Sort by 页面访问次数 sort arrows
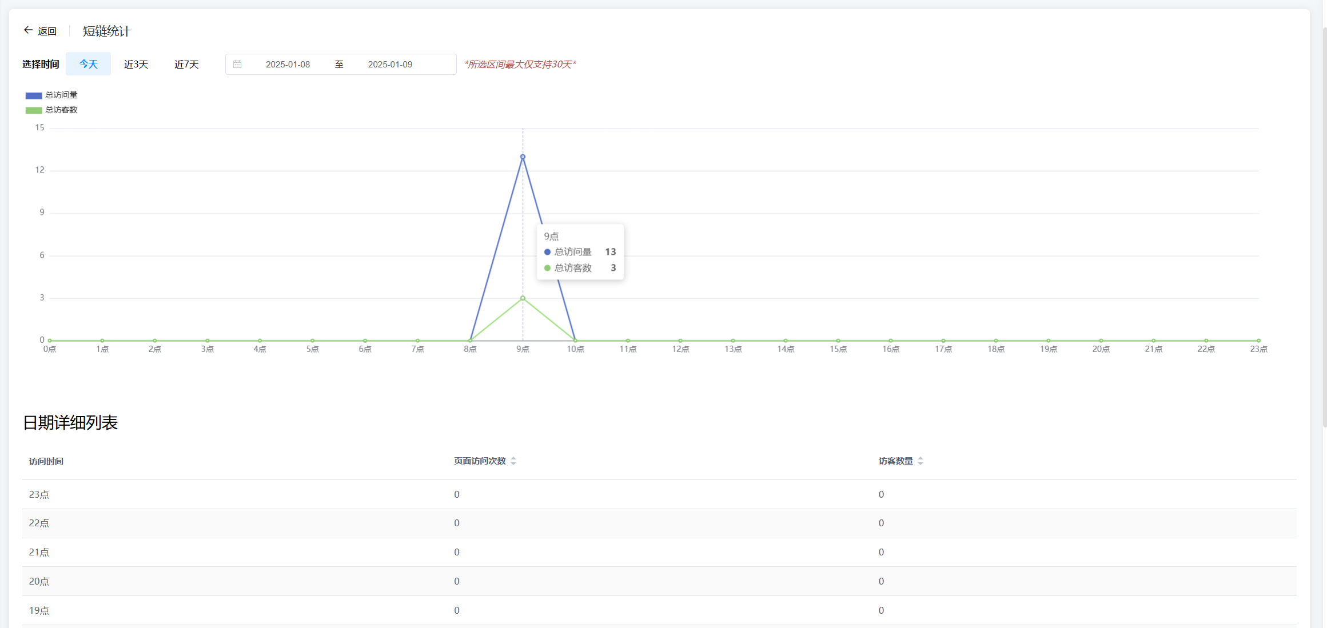Image resolution: width=1327 pixels, height=628 pixels. (x=513, y=461)
